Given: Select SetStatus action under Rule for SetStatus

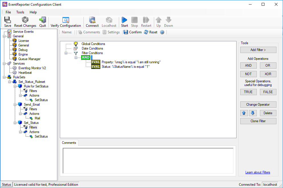Looking at the screenshot, I should [x=41, y=100].
